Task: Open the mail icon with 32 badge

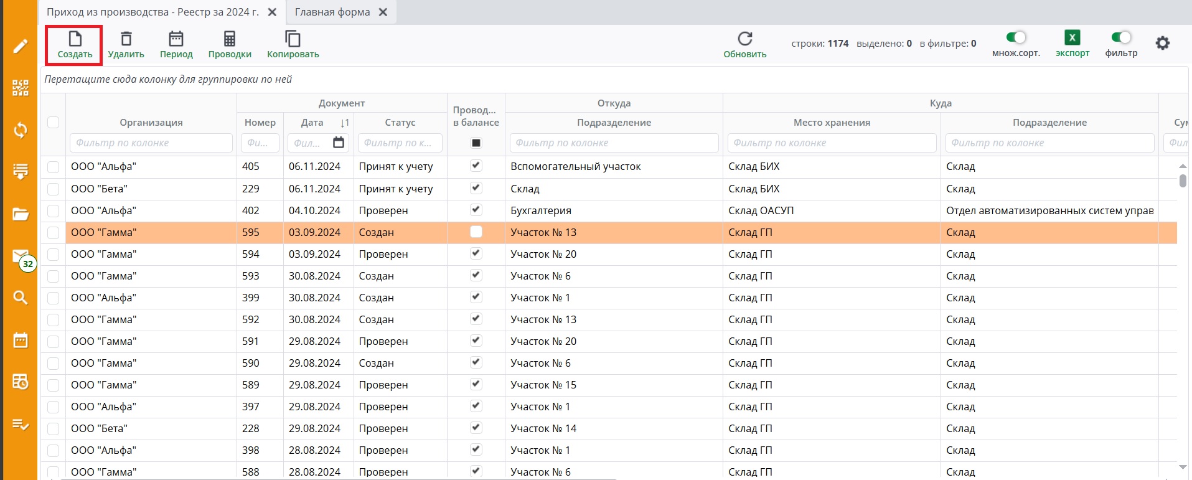Action: click(x=21, y=256)
